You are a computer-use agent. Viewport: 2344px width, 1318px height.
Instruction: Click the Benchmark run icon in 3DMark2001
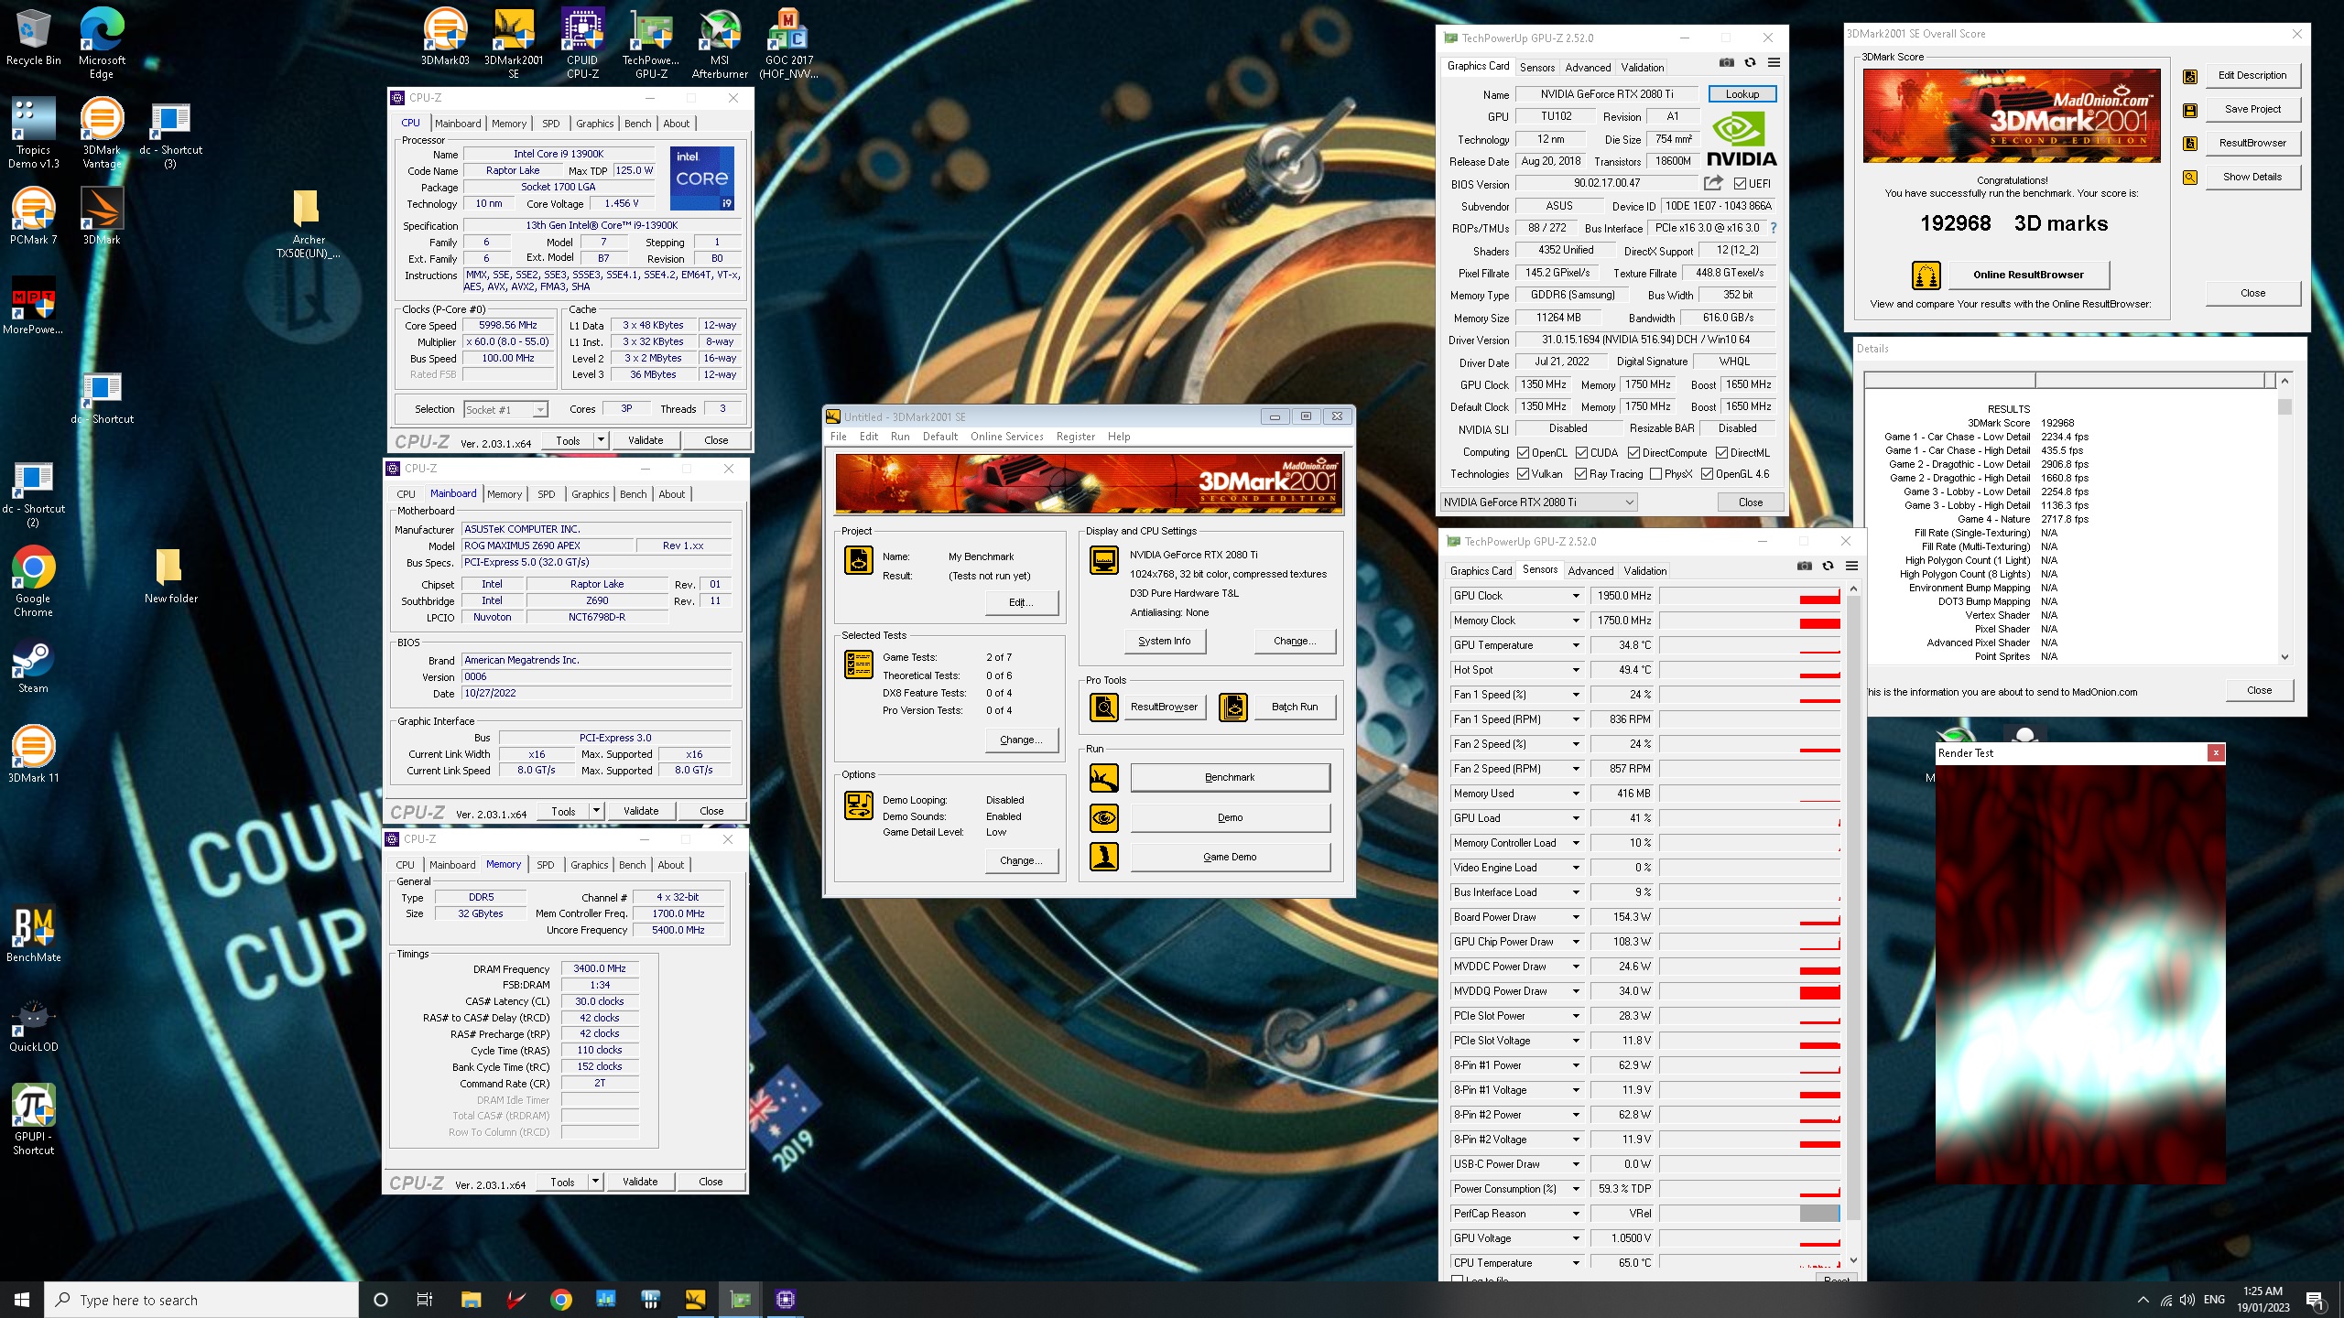pyautogui.click(x=1104, y=778)
